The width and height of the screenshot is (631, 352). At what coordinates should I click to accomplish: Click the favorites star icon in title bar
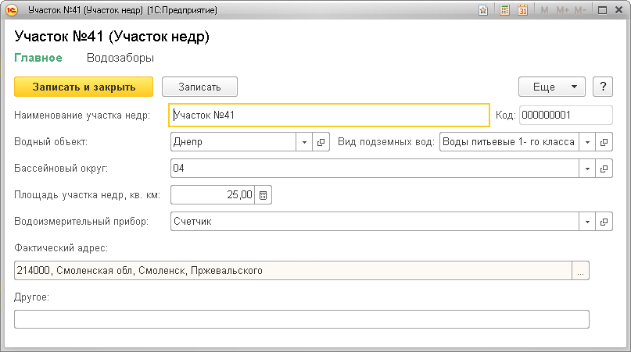click(484, 11)
